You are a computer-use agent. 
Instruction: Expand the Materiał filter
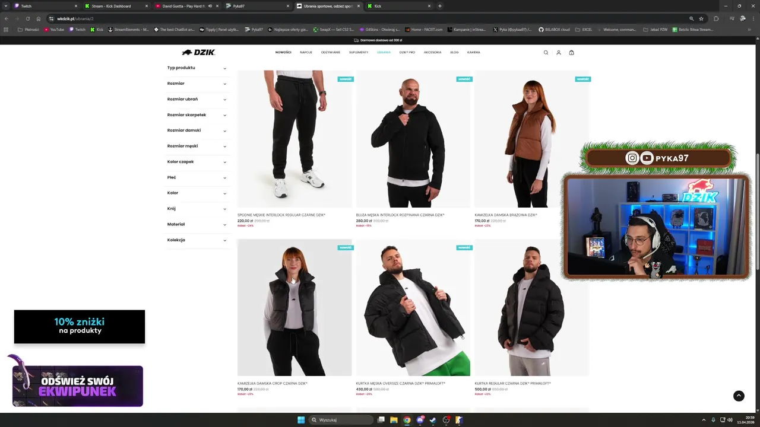tap(197, 224)
